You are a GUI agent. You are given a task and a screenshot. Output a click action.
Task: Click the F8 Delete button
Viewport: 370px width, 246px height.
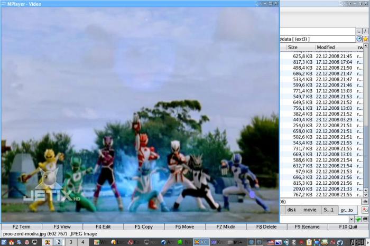[x=266, y=226]
